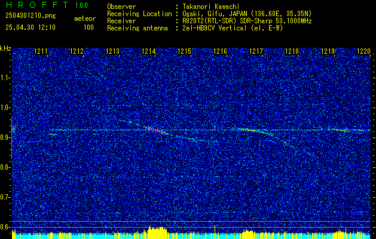Click the date stamp 25.04.30 12:10
Image resolution: width=376 pixels, height=239 pixels.
pyautogui.click(x=30, y=27)
